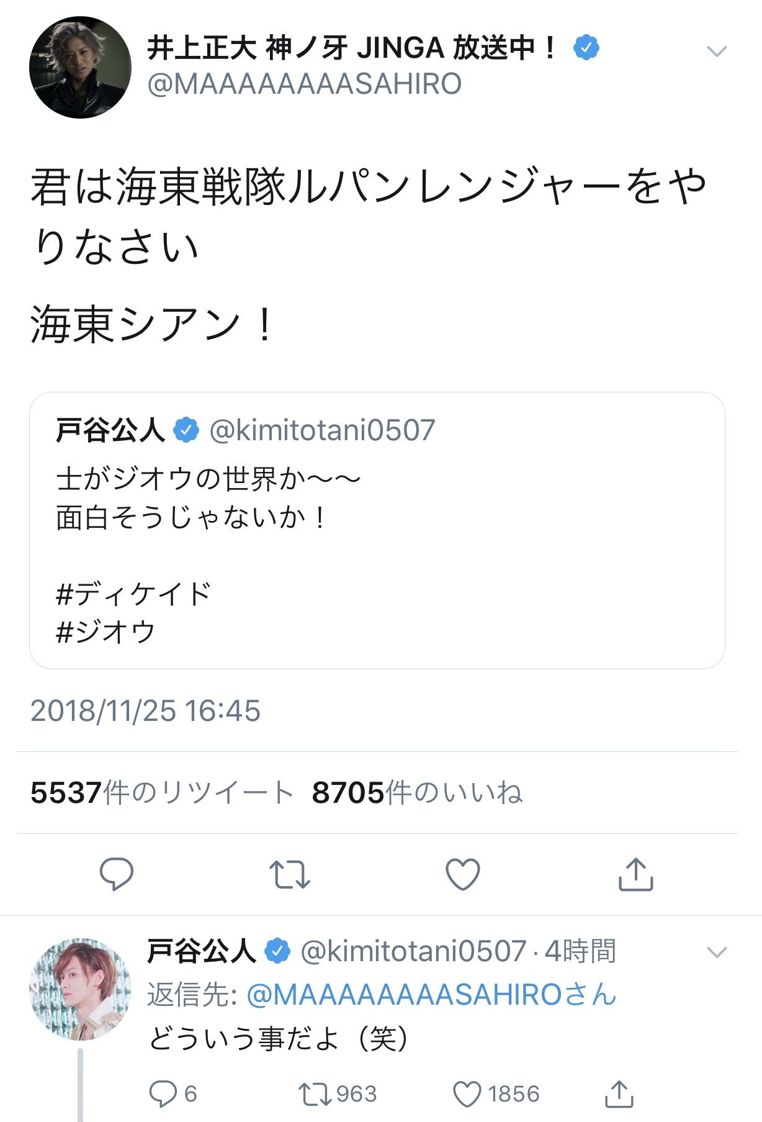Like the reply with 1856 likes
The height and width of the screenshot is (1122, 762).
(467, 1094)
